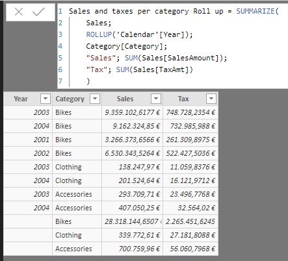Screen dimensions: 288x261
Task: Select the 748.728,2354 € tax cell
Action: click(190, 112)
